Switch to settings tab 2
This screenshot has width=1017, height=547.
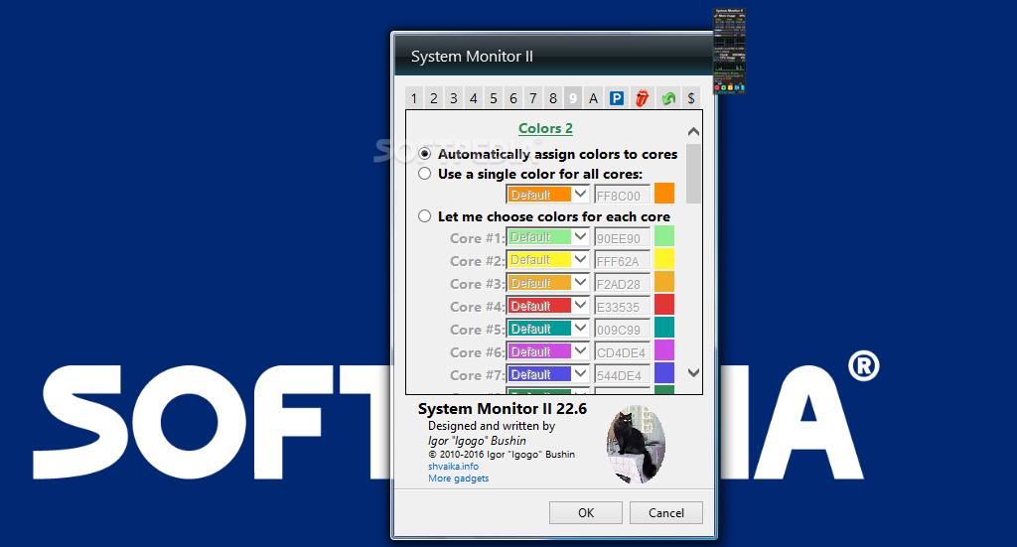(x=434, y=98)
